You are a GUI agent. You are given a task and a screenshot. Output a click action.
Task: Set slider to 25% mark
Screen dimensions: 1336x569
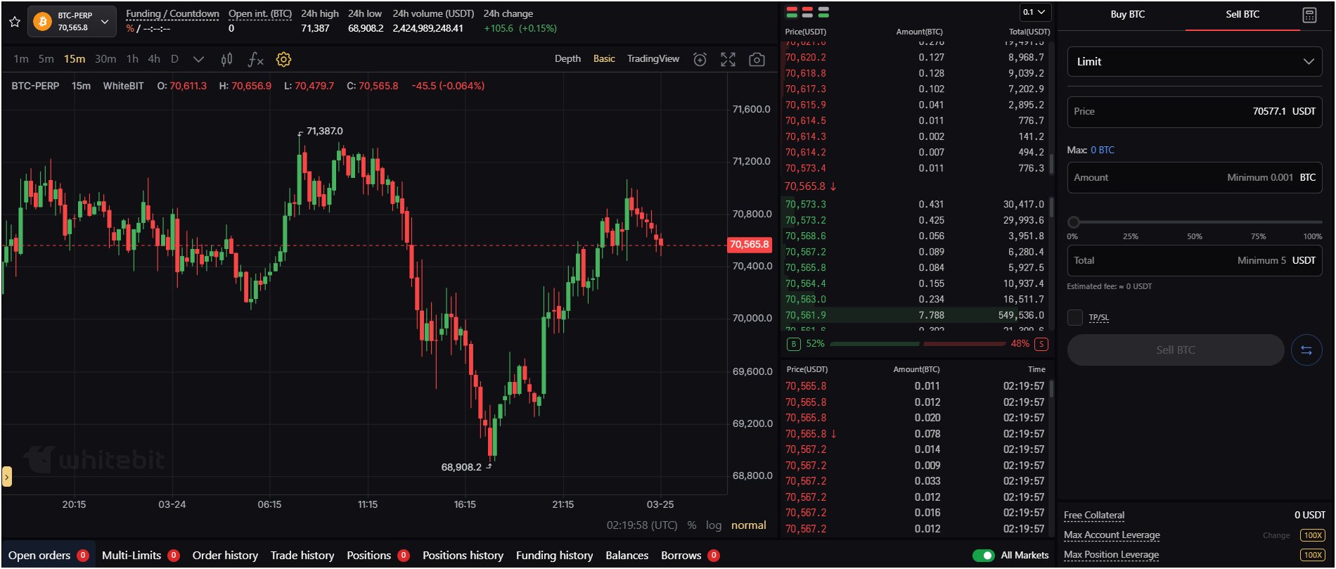(x=1131, y=236)
